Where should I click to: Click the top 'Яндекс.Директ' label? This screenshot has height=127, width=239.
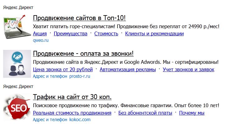click(x=18, y=8)
